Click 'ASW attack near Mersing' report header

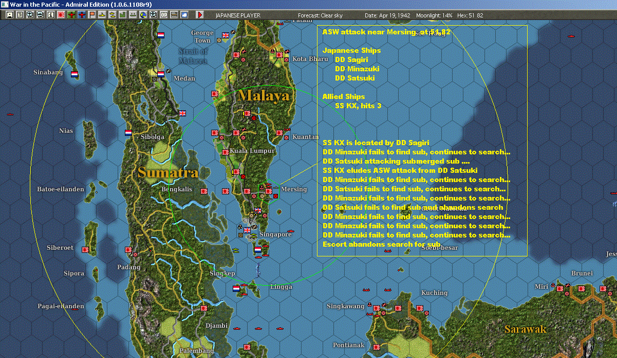[386, 32]
